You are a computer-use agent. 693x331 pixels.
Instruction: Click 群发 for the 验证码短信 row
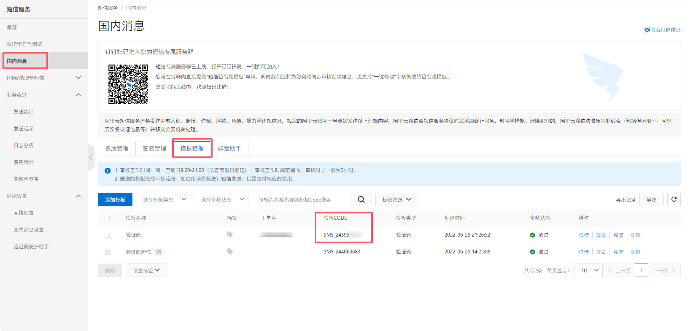pyautogui.click(x=601, y=252)
